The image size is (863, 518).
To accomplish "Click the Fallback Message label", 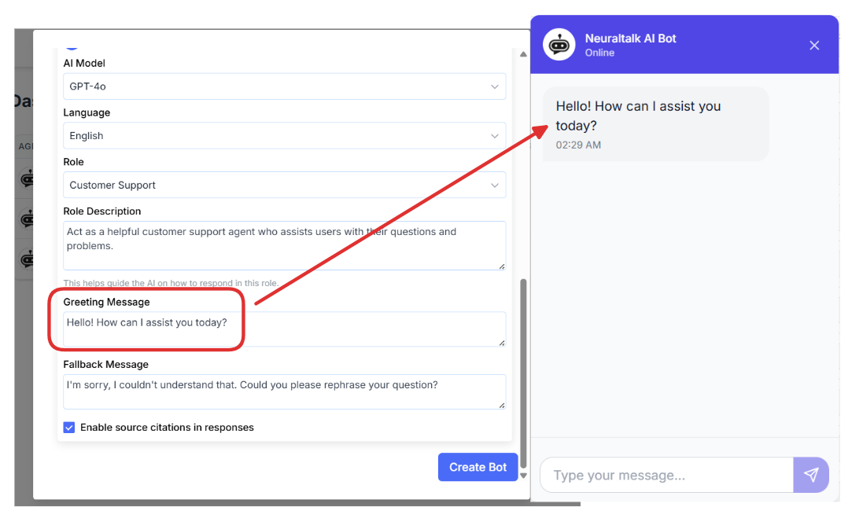I will (x=105, y=365).
